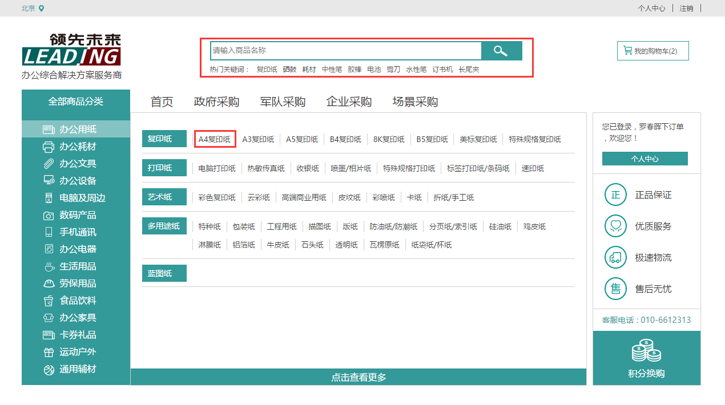This screenshot has height=405, width=725.
Task: Click the 个人中心 green button
Action: tap(645, 159)
